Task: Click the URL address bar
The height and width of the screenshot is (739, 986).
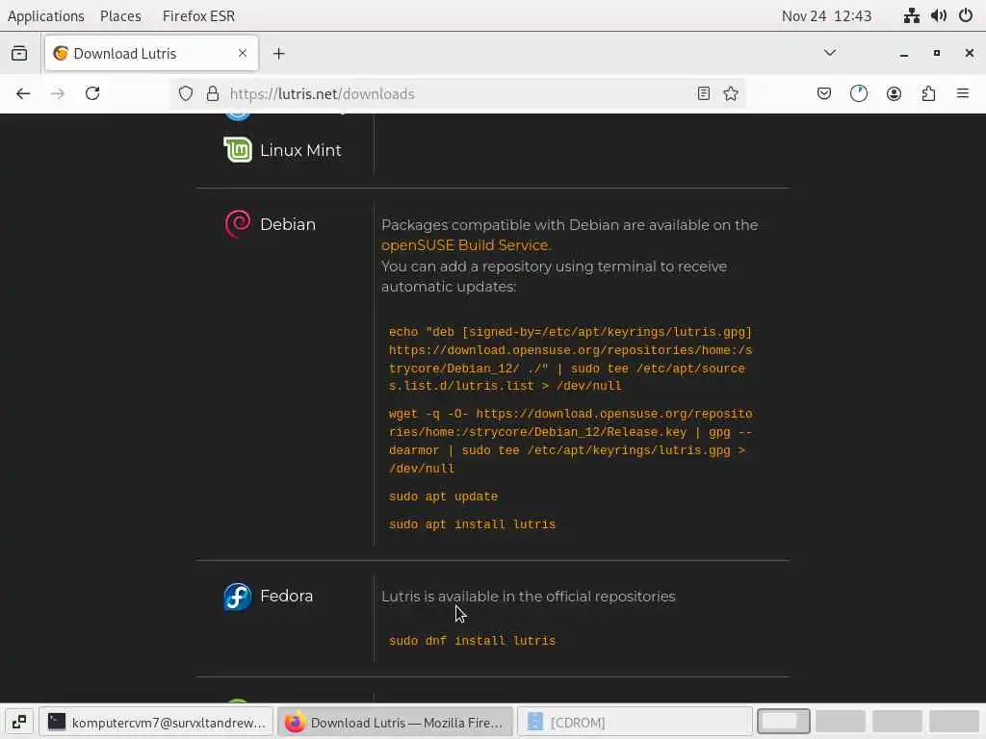Action: pyautogui.click(x=457, y=93)
